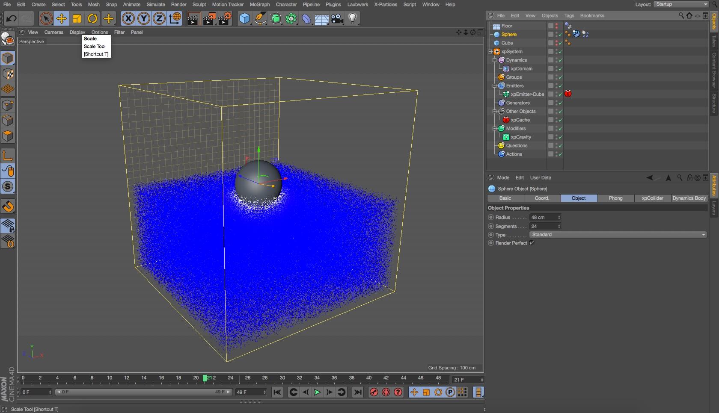
Task: Switch to the xpCollider tab
Action: (x=652, y=198)
